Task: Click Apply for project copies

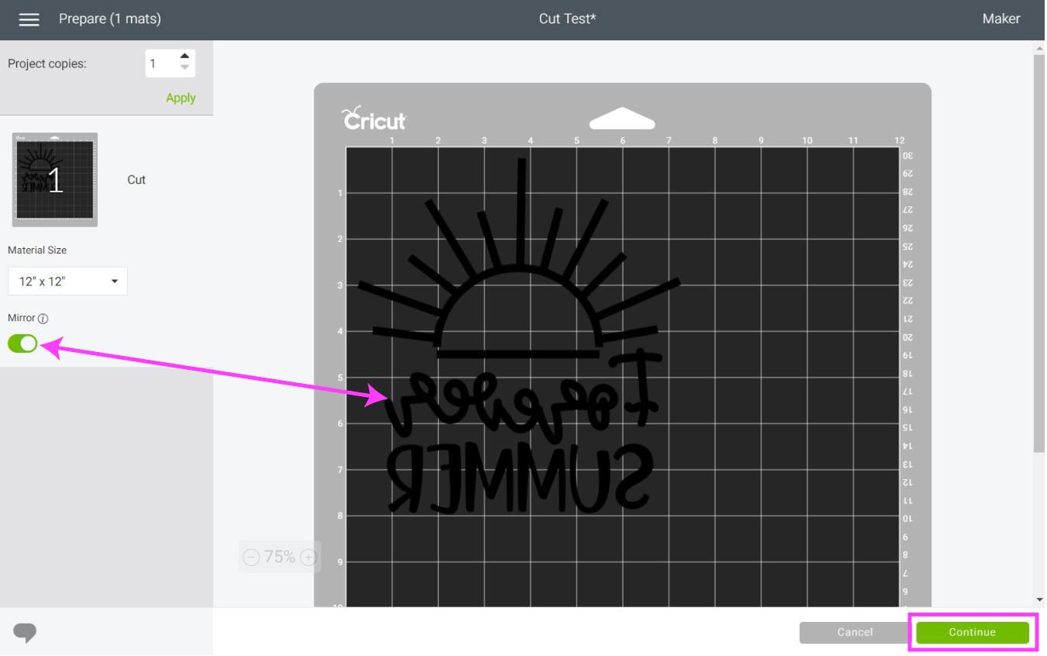Action: (x=180, y=98)
